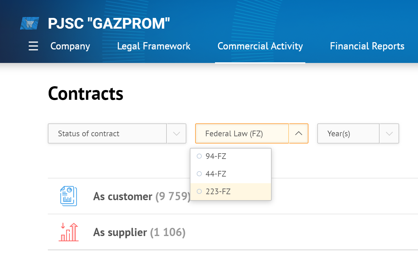Click the PJSC "GAZPROM" title
The image size is (418, 265).
pyautogui.click(x=109, y=24)
